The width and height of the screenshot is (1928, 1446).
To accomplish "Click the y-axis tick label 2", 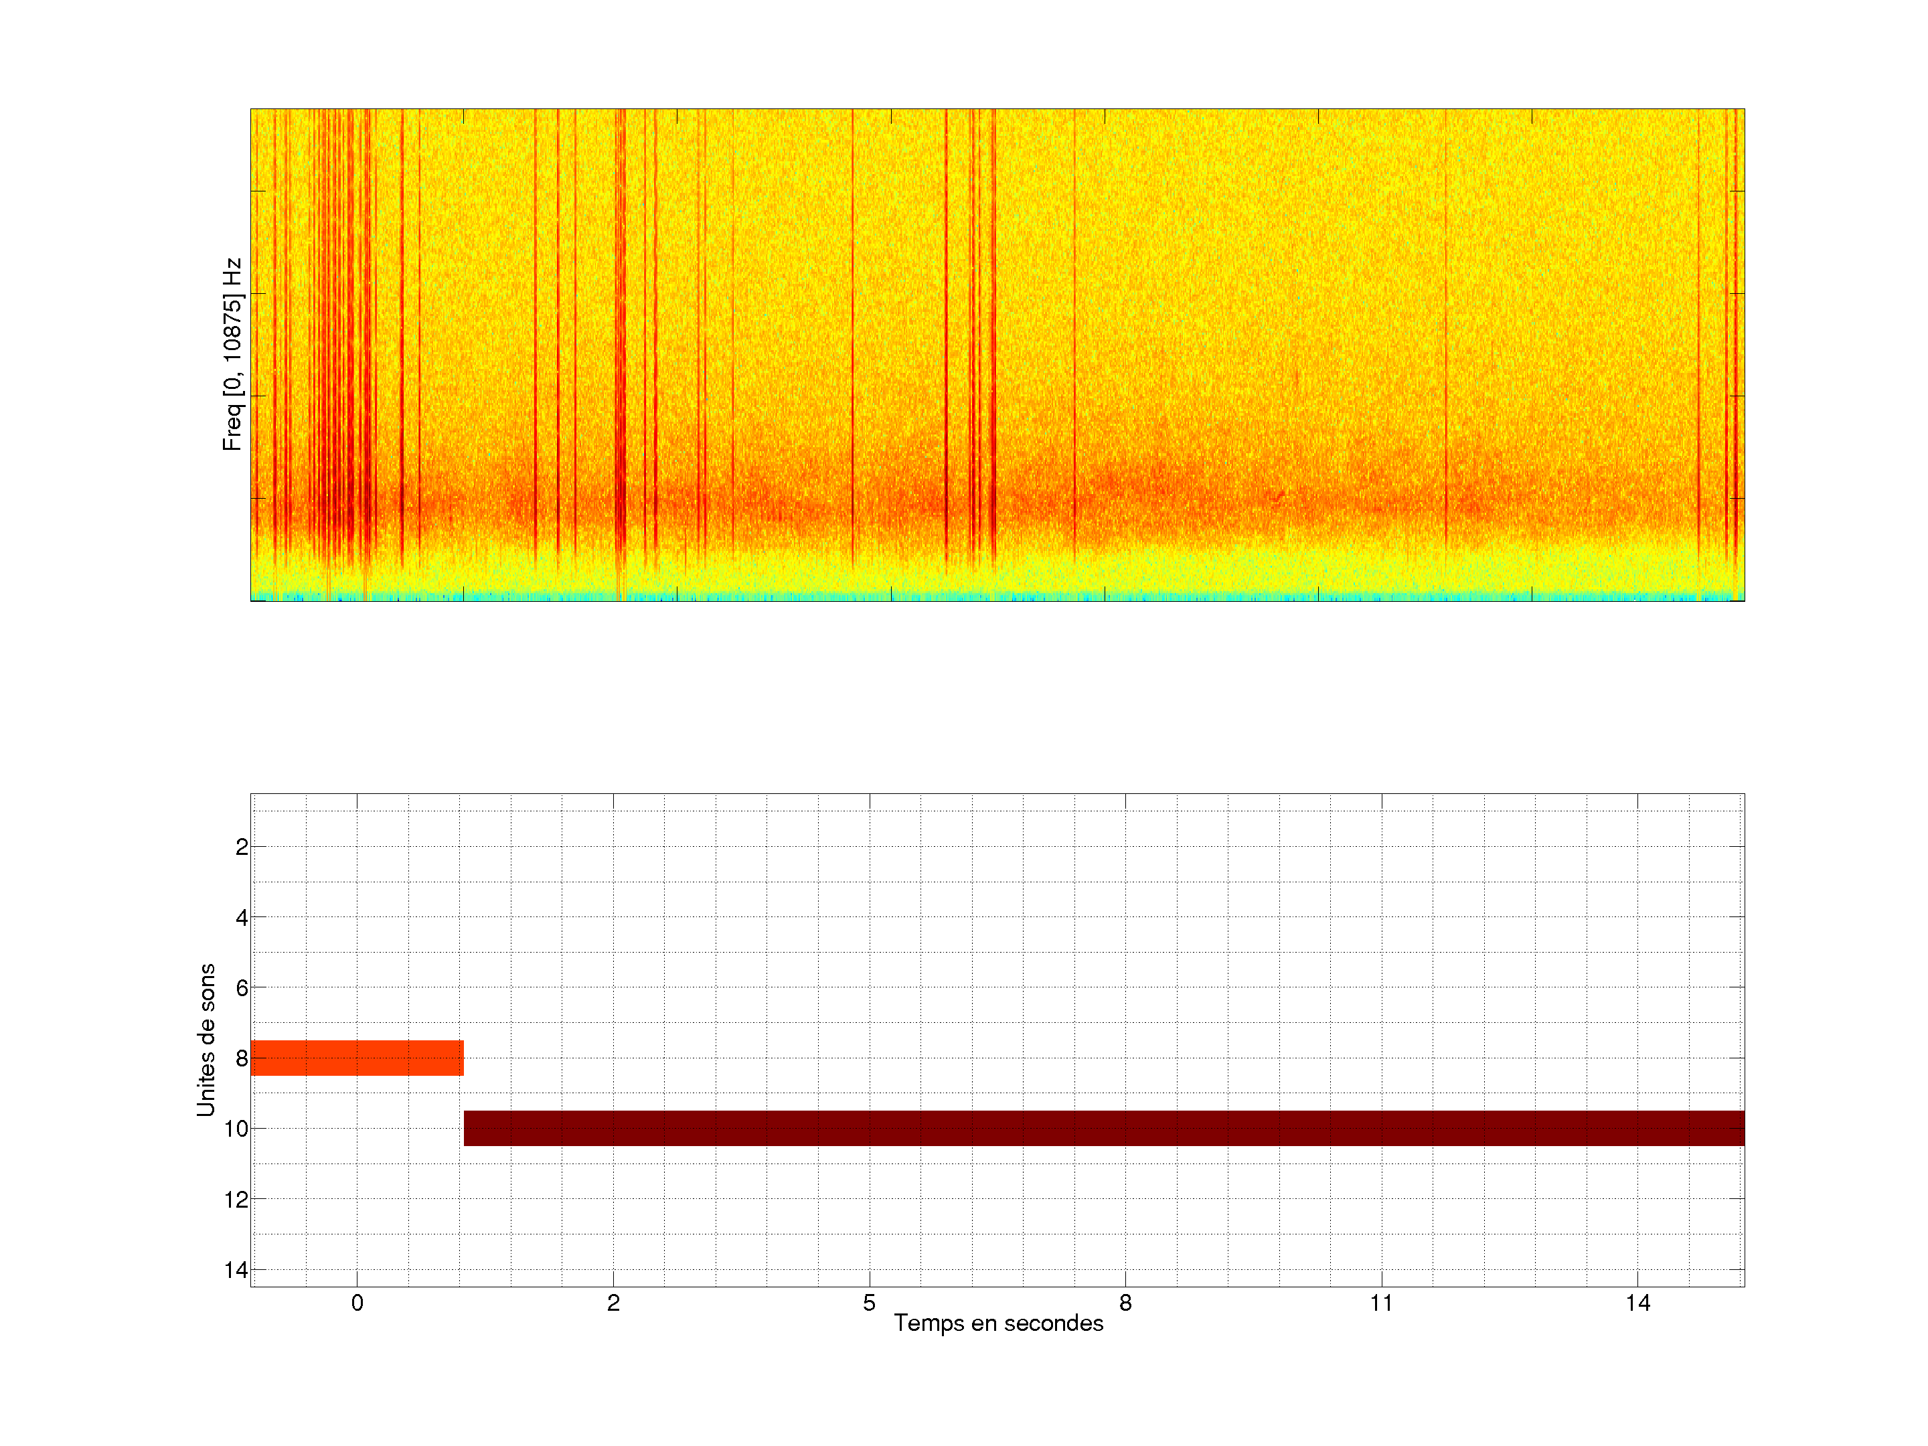I will click(x=242, y=848).
